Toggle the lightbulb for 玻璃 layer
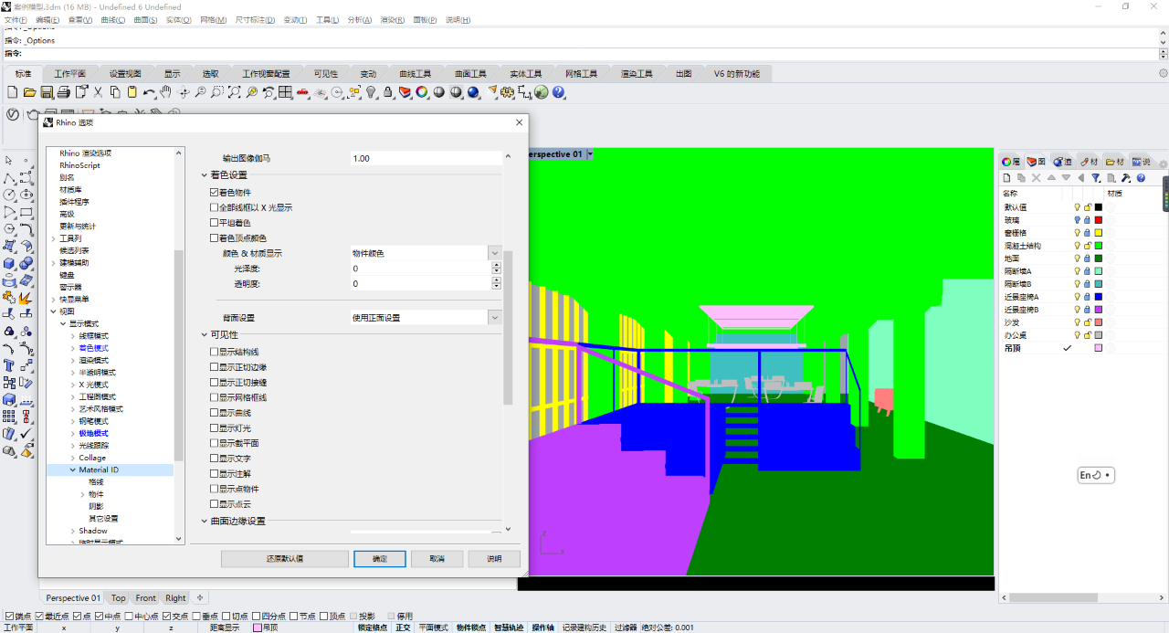1169x633 pixels. pyautogui.click(x=1078, y=220)
